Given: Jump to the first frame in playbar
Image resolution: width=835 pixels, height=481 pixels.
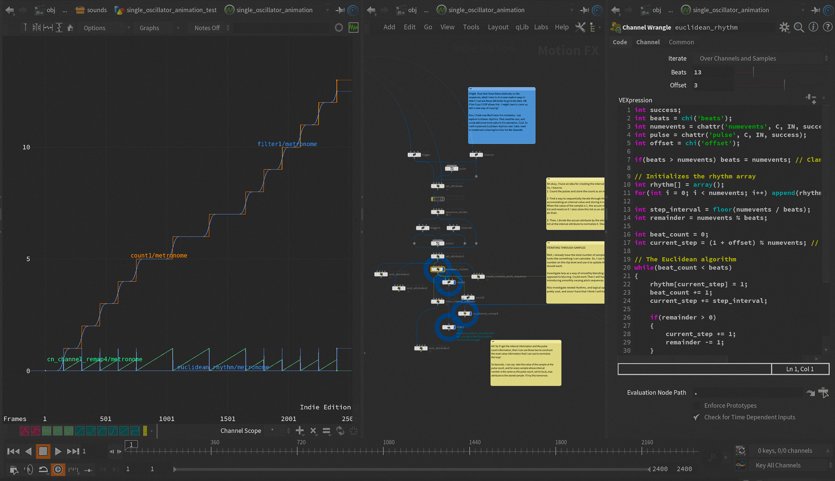Looking at the screenshot, I should click(x=13, y=451).
